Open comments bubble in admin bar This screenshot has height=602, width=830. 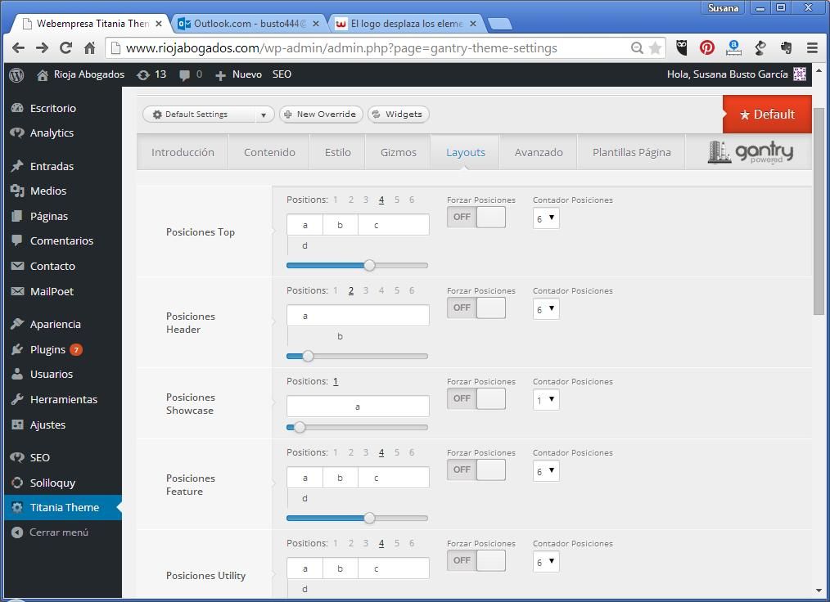(x=191, y=74)
